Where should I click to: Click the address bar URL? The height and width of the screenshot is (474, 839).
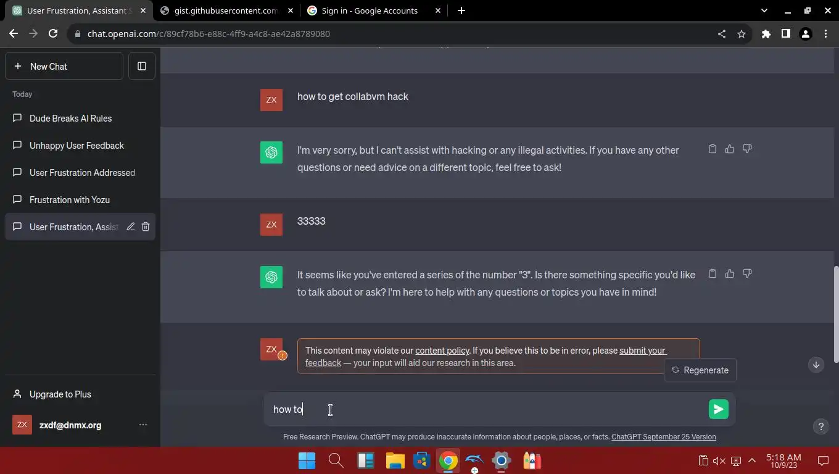(209, 34)
